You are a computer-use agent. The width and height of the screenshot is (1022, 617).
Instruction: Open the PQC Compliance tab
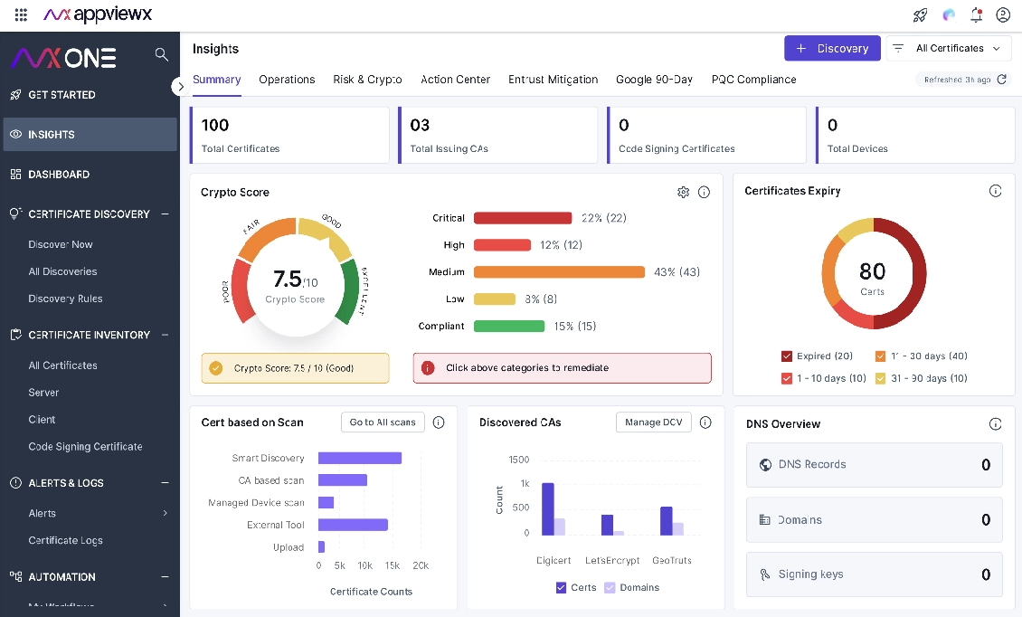tap(753, 80)
